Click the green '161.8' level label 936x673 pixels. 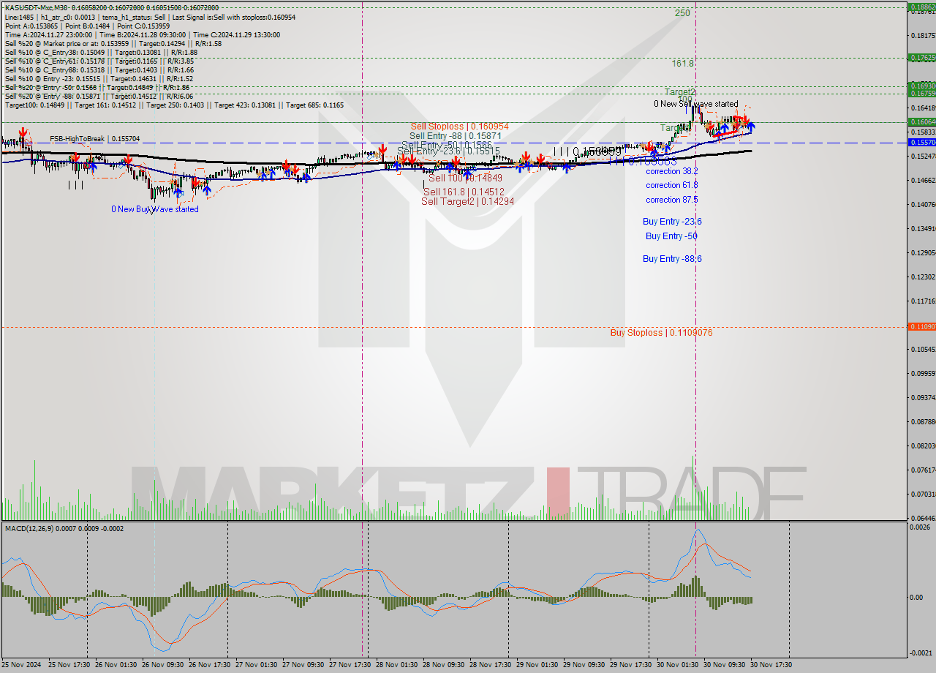coord(682,64)
